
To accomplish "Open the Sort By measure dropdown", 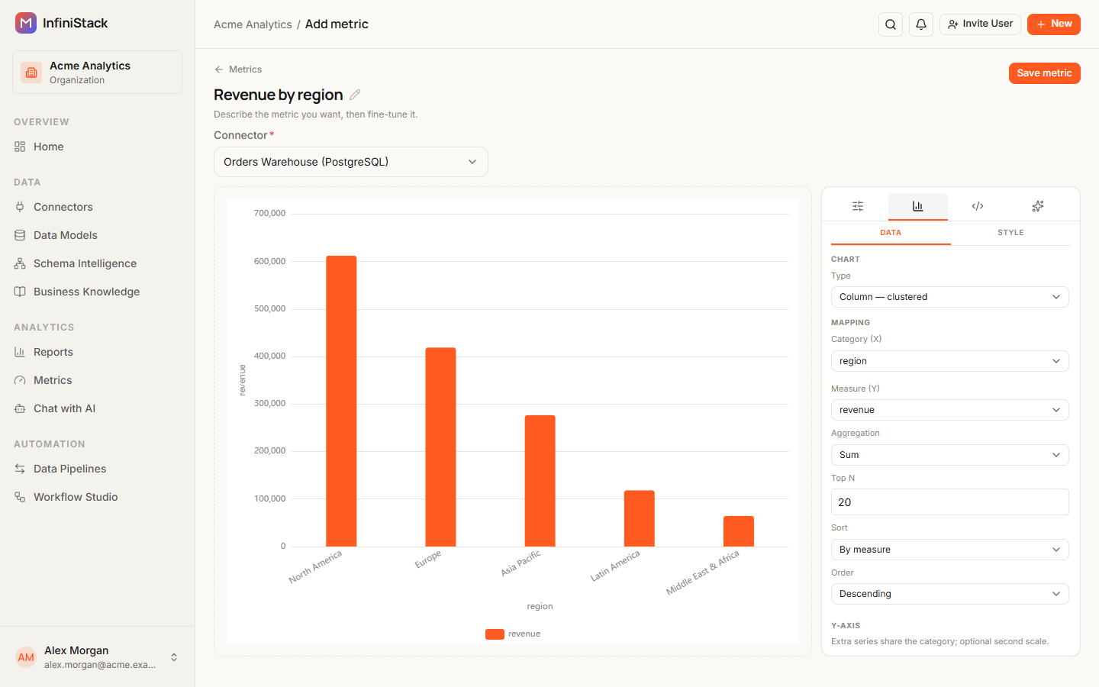I will [x=949, y=550].
